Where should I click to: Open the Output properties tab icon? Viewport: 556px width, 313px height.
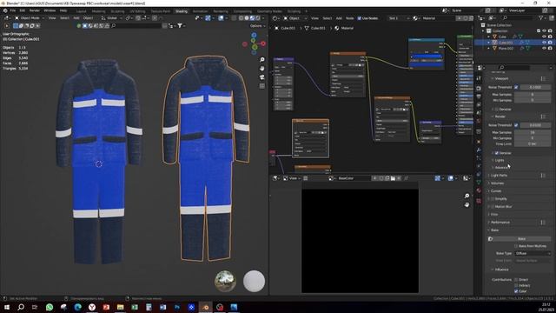[479, 97]
